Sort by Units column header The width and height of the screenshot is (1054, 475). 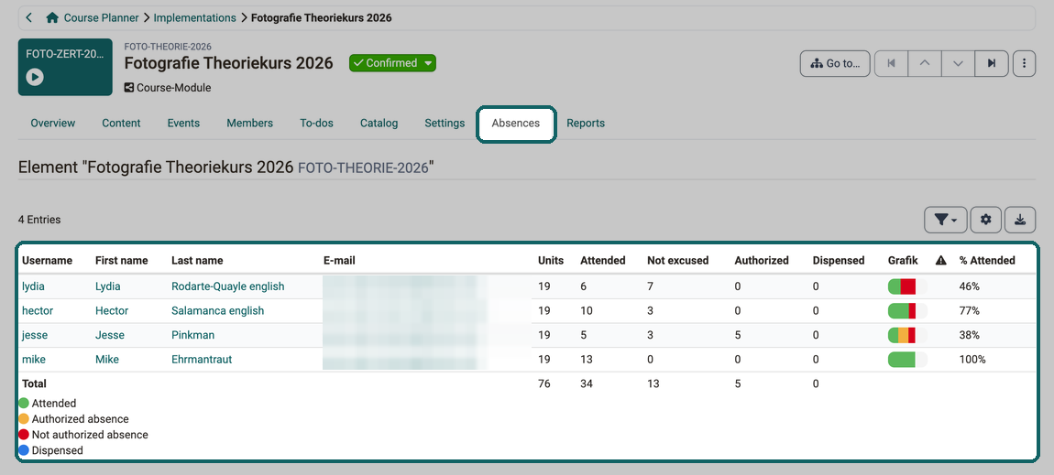pos(551,260)
